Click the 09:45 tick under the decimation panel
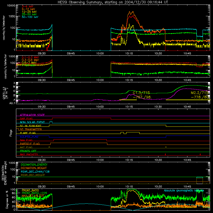This screenshot has height=213, width=213. pos(71,187)
